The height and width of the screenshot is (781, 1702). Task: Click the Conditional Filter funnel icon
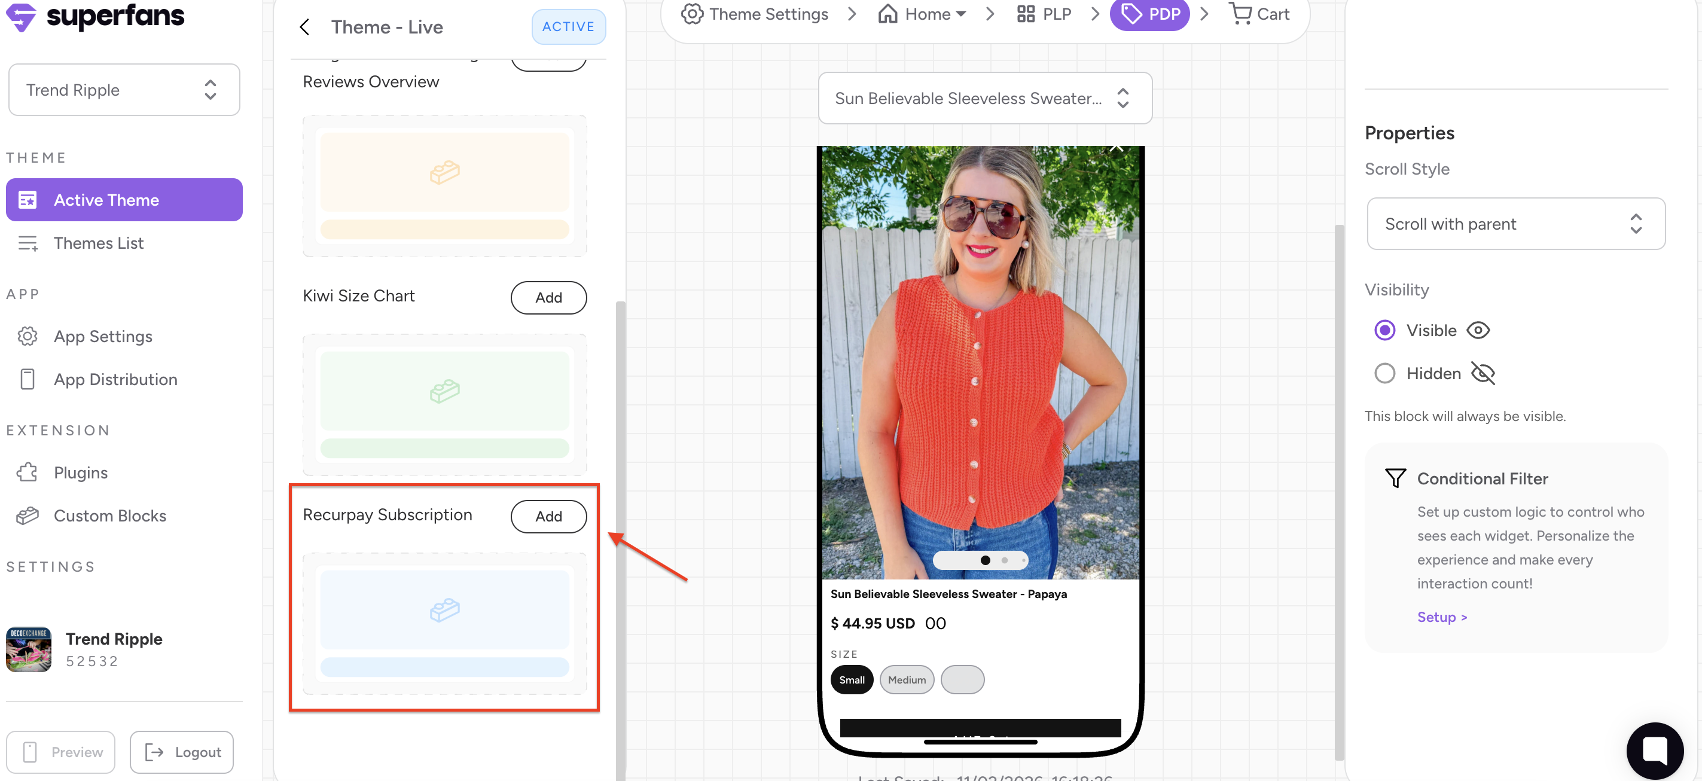[1395, 478]
